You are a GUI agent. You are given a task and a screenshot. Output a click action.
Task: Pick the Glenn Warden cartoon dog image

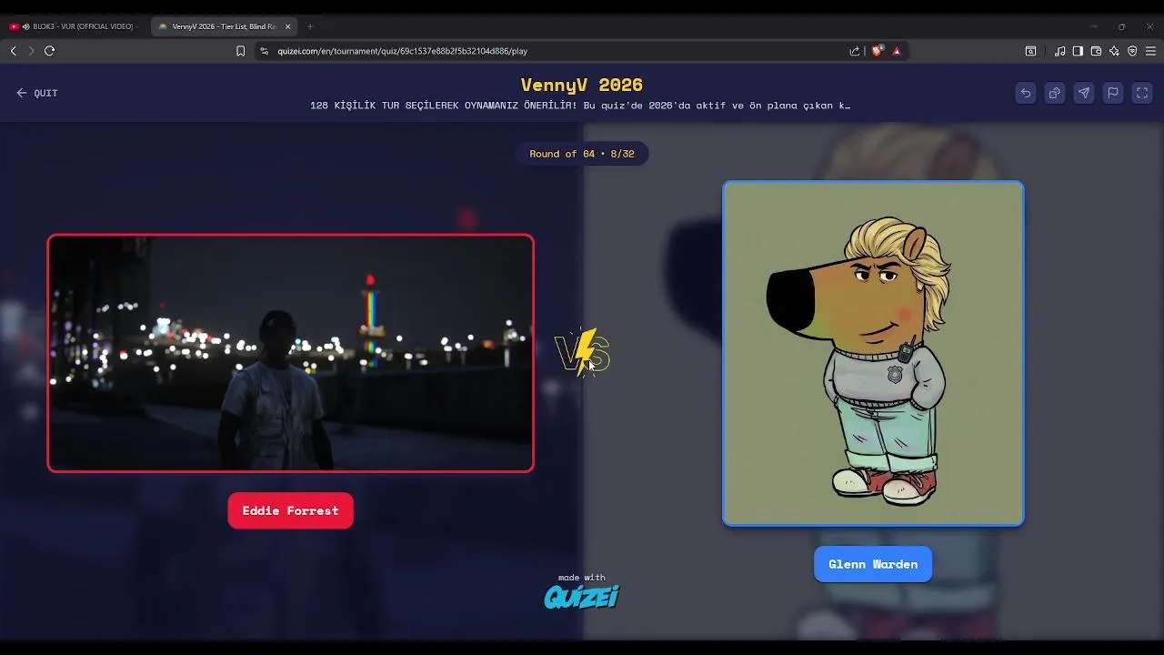[x=873, y=353]
